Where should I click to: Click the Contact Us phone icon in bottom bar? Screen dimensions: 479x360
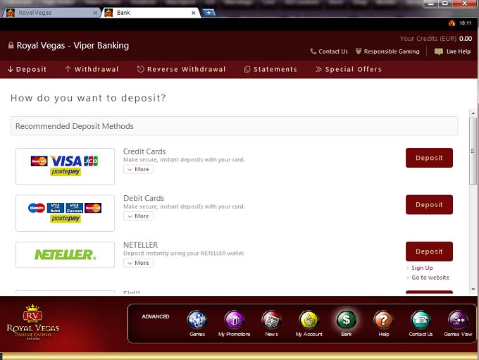421,321
